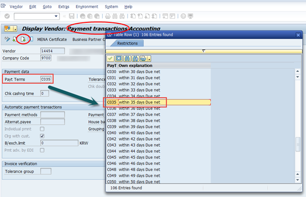Screen dimensions: 306x197
Task: Click the Help question mark icon
Action: coord(183,16)
